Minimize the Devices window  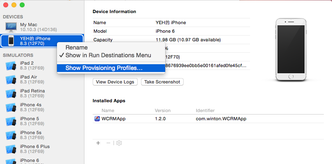tap(14, 5)
